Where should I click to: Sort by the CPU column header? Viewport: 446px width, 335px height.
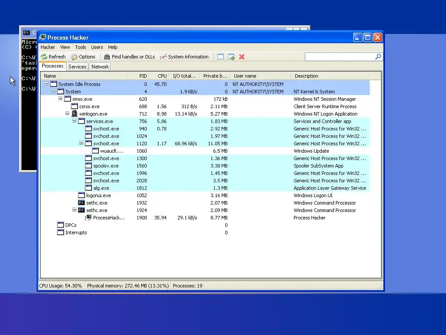click(159, 76)
